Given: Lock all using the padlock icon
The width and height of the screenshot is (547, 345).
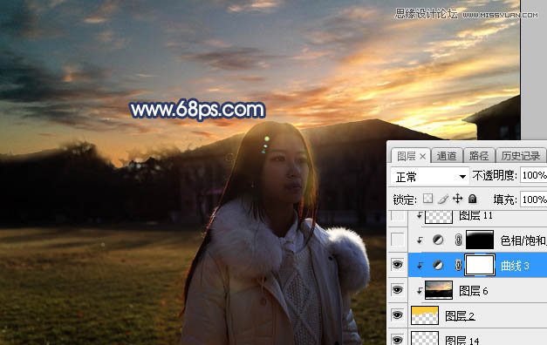Looking at the screenshot, I should pos(472,199).
